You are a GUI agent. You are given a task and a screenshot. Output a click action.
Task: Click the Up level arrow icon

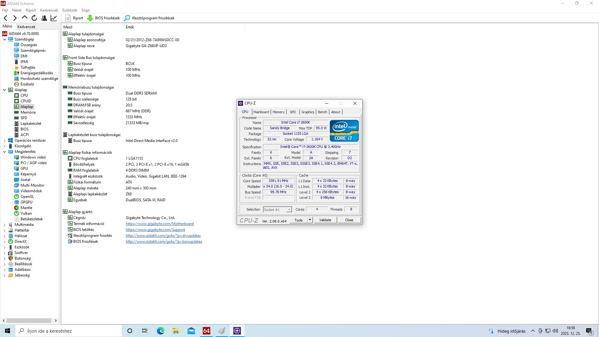point(25,18)
